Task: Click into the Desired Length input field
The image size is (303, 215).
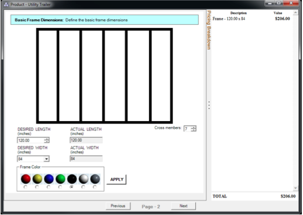Action: [x=31, y=140]
